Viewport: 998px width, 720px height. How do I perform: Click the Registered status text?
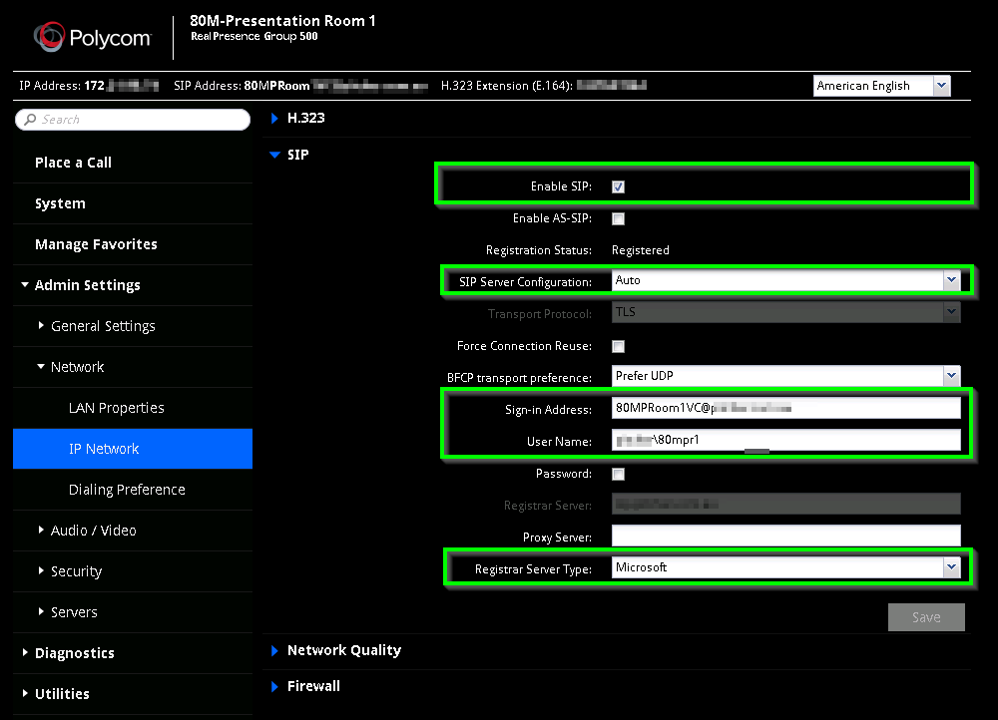[641, 250]
